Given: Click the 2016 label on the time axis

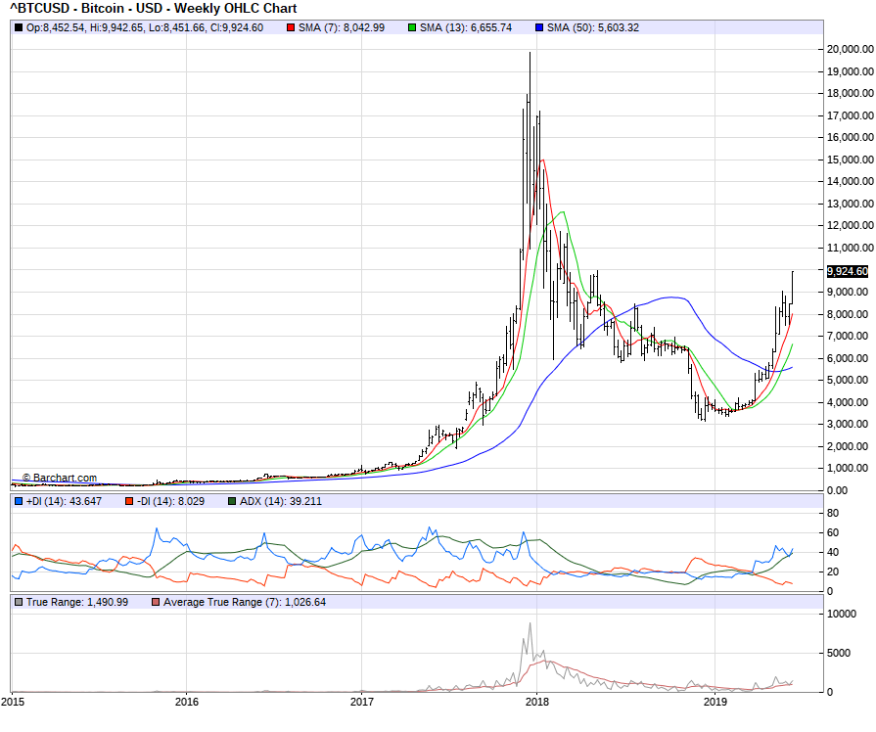Looking at the screenshot, I should point(187,702).
